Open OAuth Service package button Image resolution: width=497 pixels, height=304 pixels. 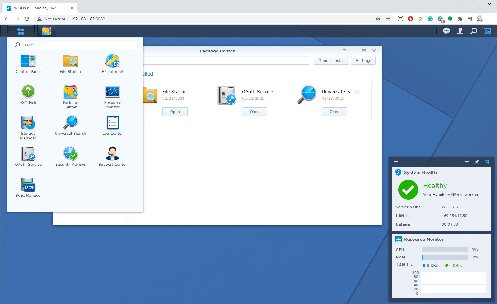click(x=255, y=112)
